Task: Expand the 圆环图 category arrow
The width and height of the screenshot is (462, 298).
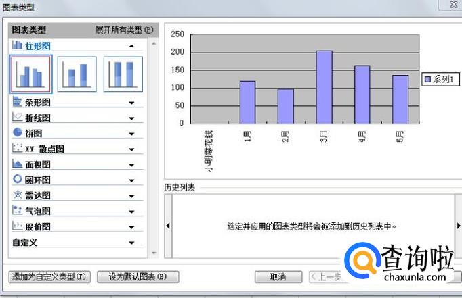Action: point(131,180)
